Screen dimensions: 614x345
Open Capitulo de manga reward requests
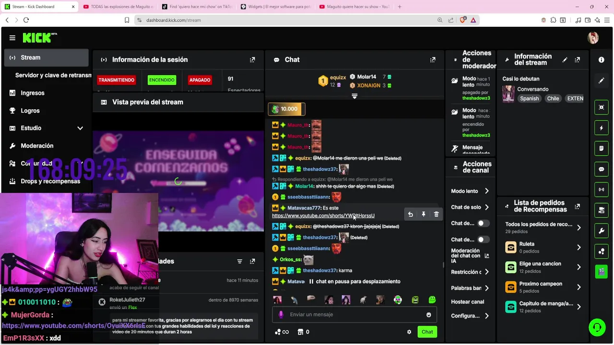(543, 307)
